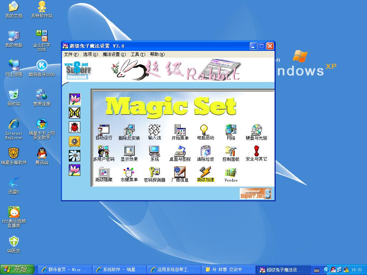Open the 系统 system icon
367x275 pixels.
(x=154, y=153)
